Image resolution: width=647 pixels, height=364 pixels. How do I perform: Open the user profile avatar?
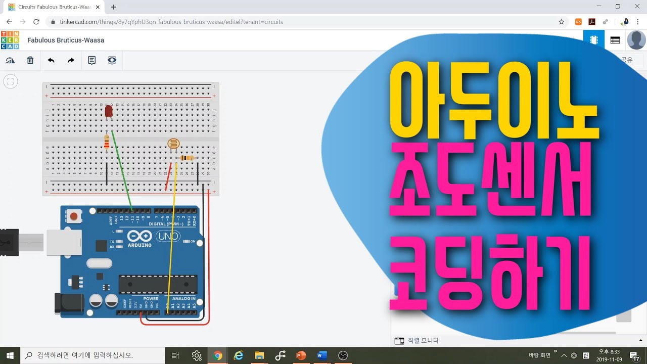click(636, 40)
